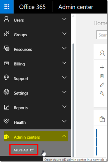Click the sidebar scrollbar thumb
Viewport: 108px width, 162px height.
73,100
